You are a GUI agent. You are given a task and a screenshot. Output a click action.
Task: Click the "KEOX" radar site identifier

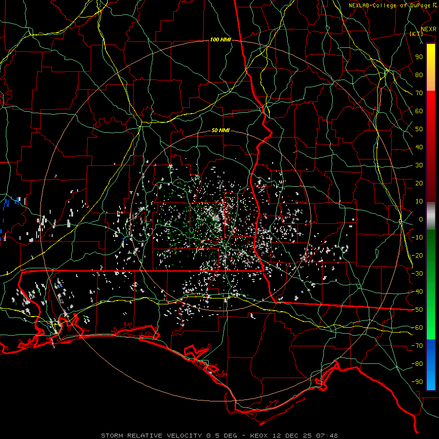point(259,436)
